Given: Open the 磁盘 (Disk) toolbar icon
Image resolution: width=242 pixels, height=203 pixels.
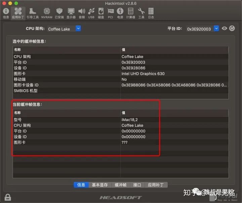Looking at the screenshot, I should point(101,13).
